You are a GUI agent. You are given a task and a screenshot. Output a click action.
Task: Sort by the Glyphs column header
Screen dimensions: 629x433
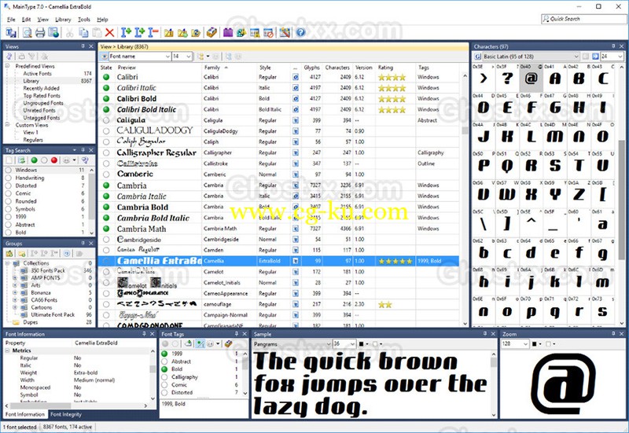[x=311, y=68]
